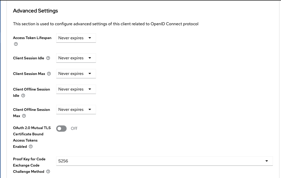Open the S256 challenge method select box
This screenshot has height=178, width=281.
click(164, 161)
